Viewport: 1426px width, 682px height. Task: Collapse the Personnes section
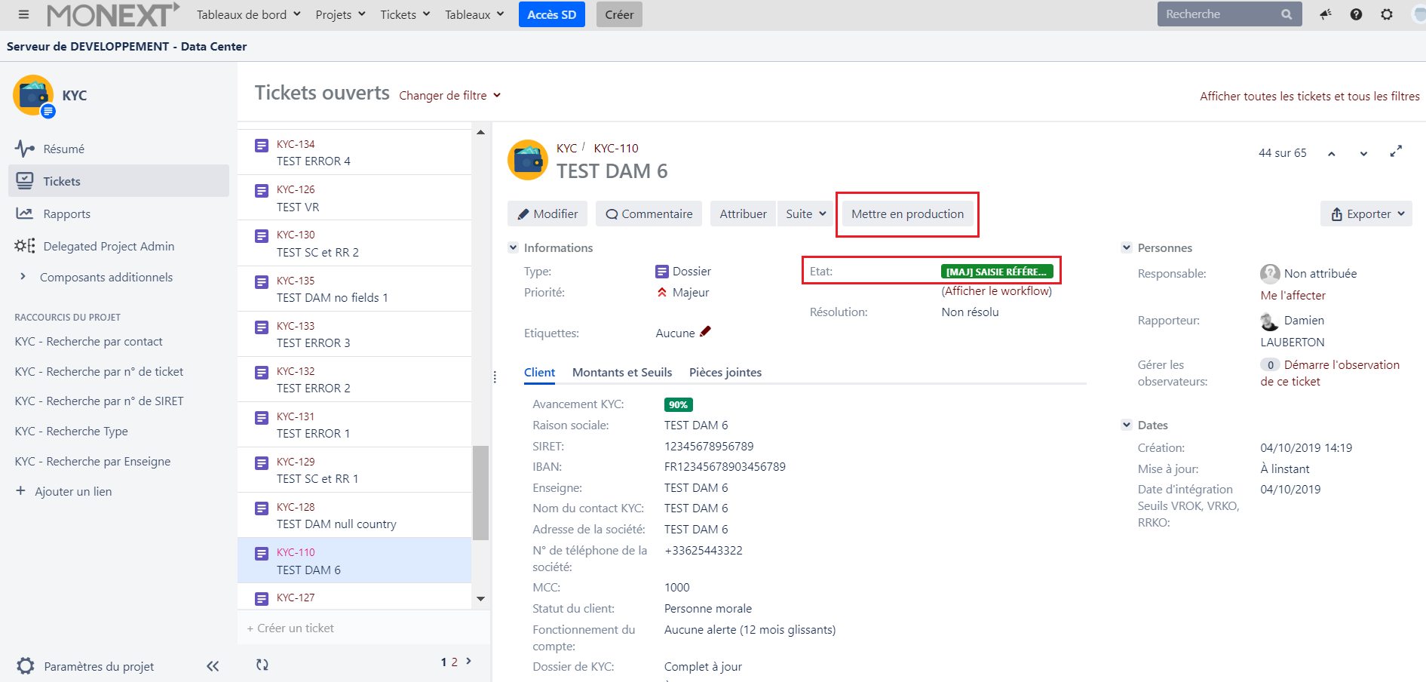tap(1127, 247)
